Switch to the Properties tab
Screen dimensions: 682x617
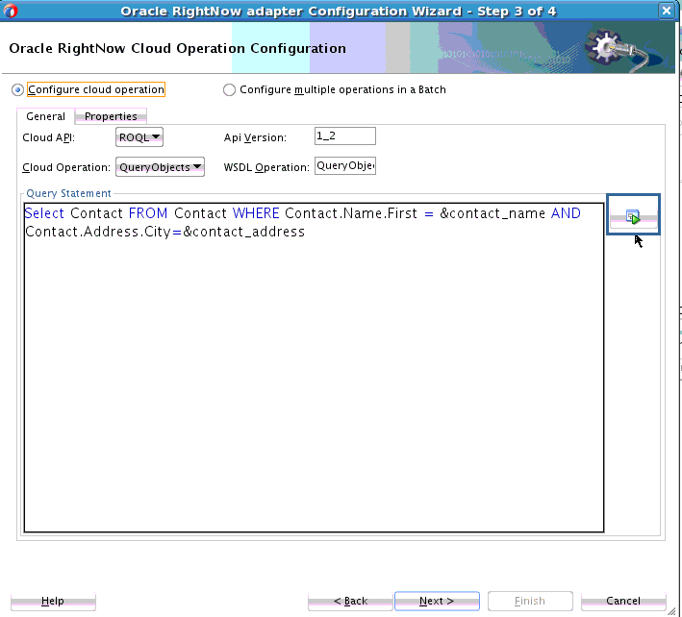point(111,116)
